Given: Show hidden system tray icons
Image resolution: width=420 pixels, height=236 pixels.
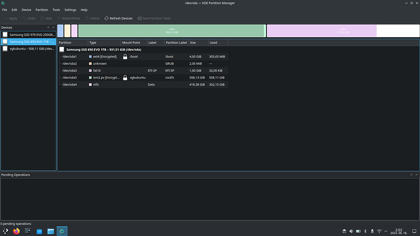Looking at the screenshot, I should [386, 231].
